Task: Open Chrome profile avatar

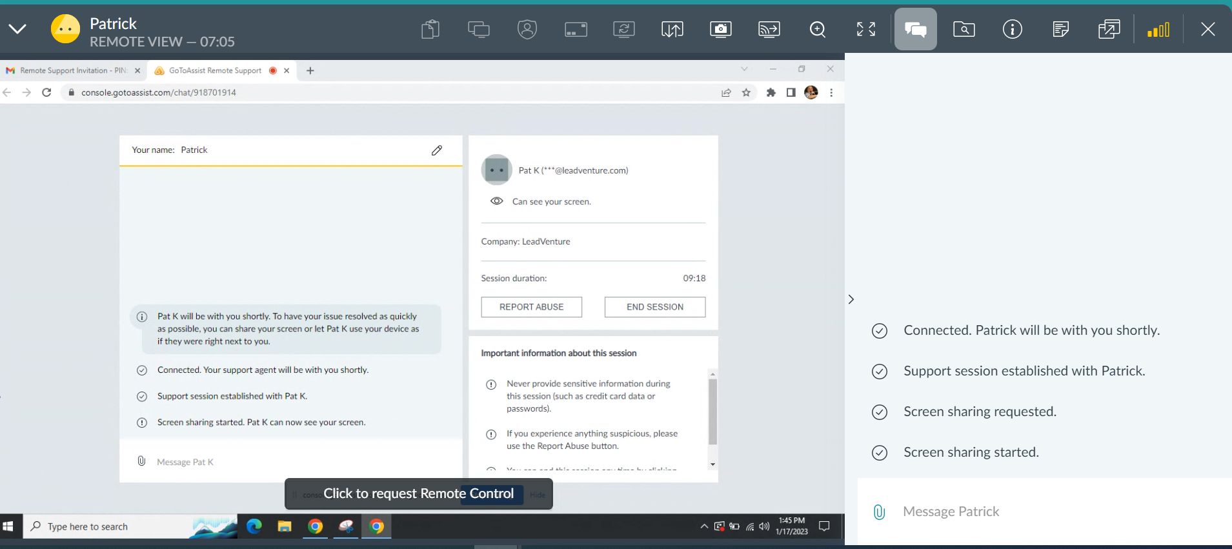Action: [811, 92]
